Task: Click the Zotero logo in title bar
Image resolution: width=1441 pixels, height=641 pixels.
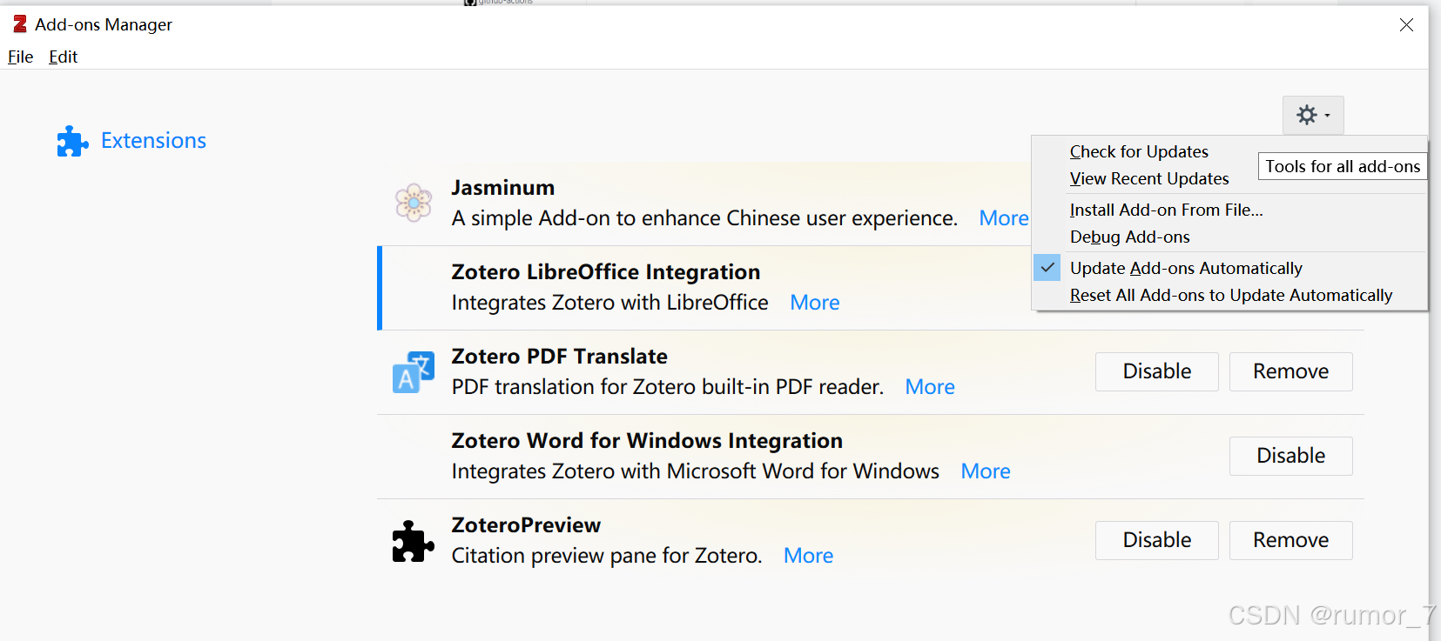Action: 20,24
